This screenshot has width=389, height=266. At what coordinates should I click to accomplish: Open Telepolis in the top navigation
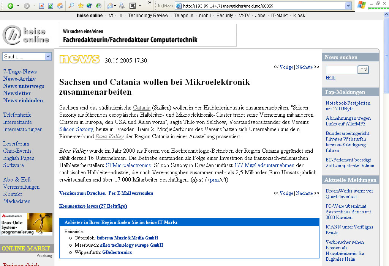(183, 15)
